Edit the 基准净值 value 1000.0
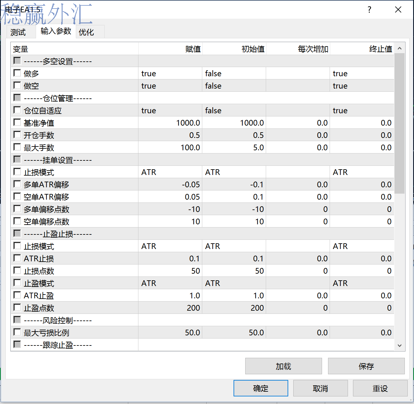Viewport: 414px width, 404px height. pos(170,123)
